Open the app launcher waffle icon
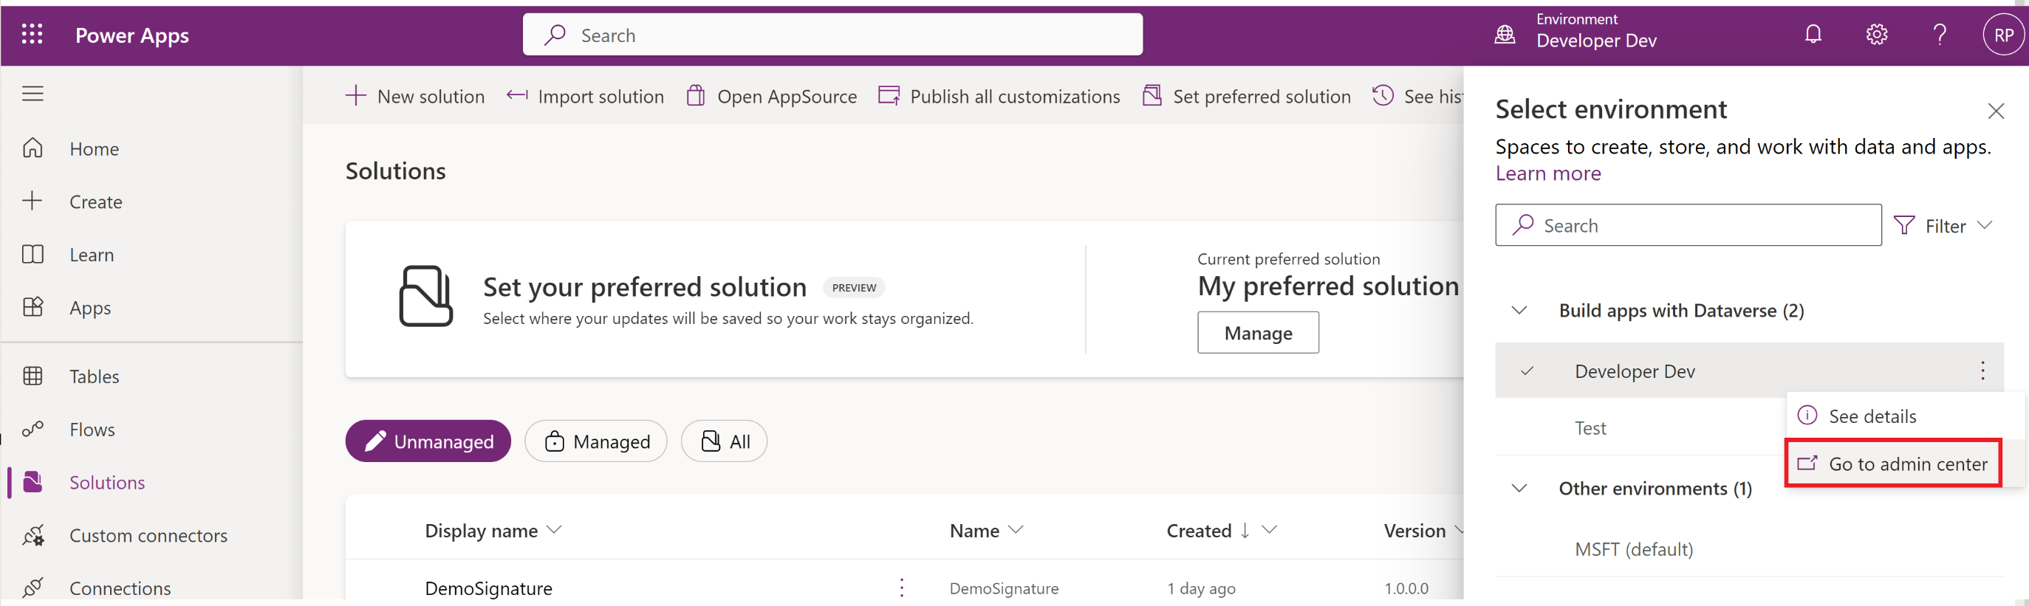 click(32, 35)
